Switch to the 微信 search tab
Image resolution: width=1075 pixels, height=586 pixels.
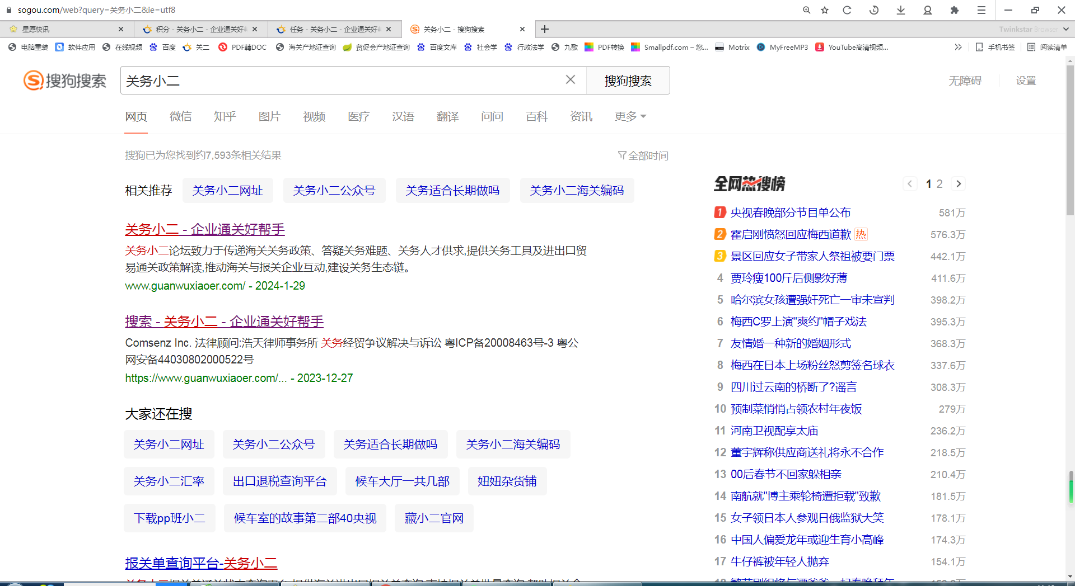[x=181, y=116]
